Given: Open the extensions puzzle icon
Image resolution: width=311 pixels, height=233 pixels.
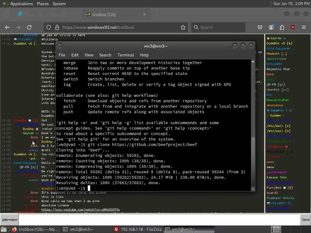Looking at the screenshot, I should 282,27.
